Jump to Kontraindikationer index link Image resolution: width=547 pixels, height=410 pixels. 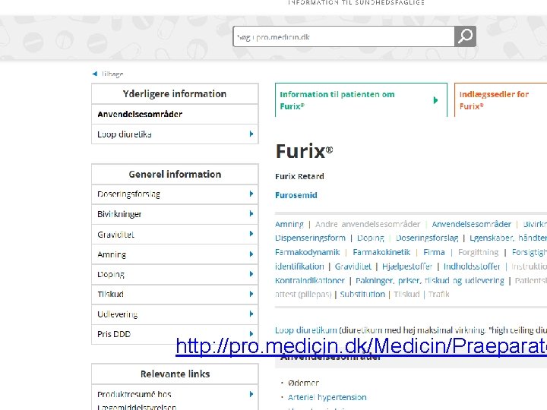[x=310, y=280]
